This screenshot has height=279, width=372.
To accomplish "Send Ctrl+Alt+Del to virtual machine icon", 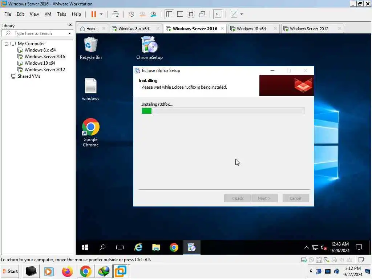I will (116, 14).
